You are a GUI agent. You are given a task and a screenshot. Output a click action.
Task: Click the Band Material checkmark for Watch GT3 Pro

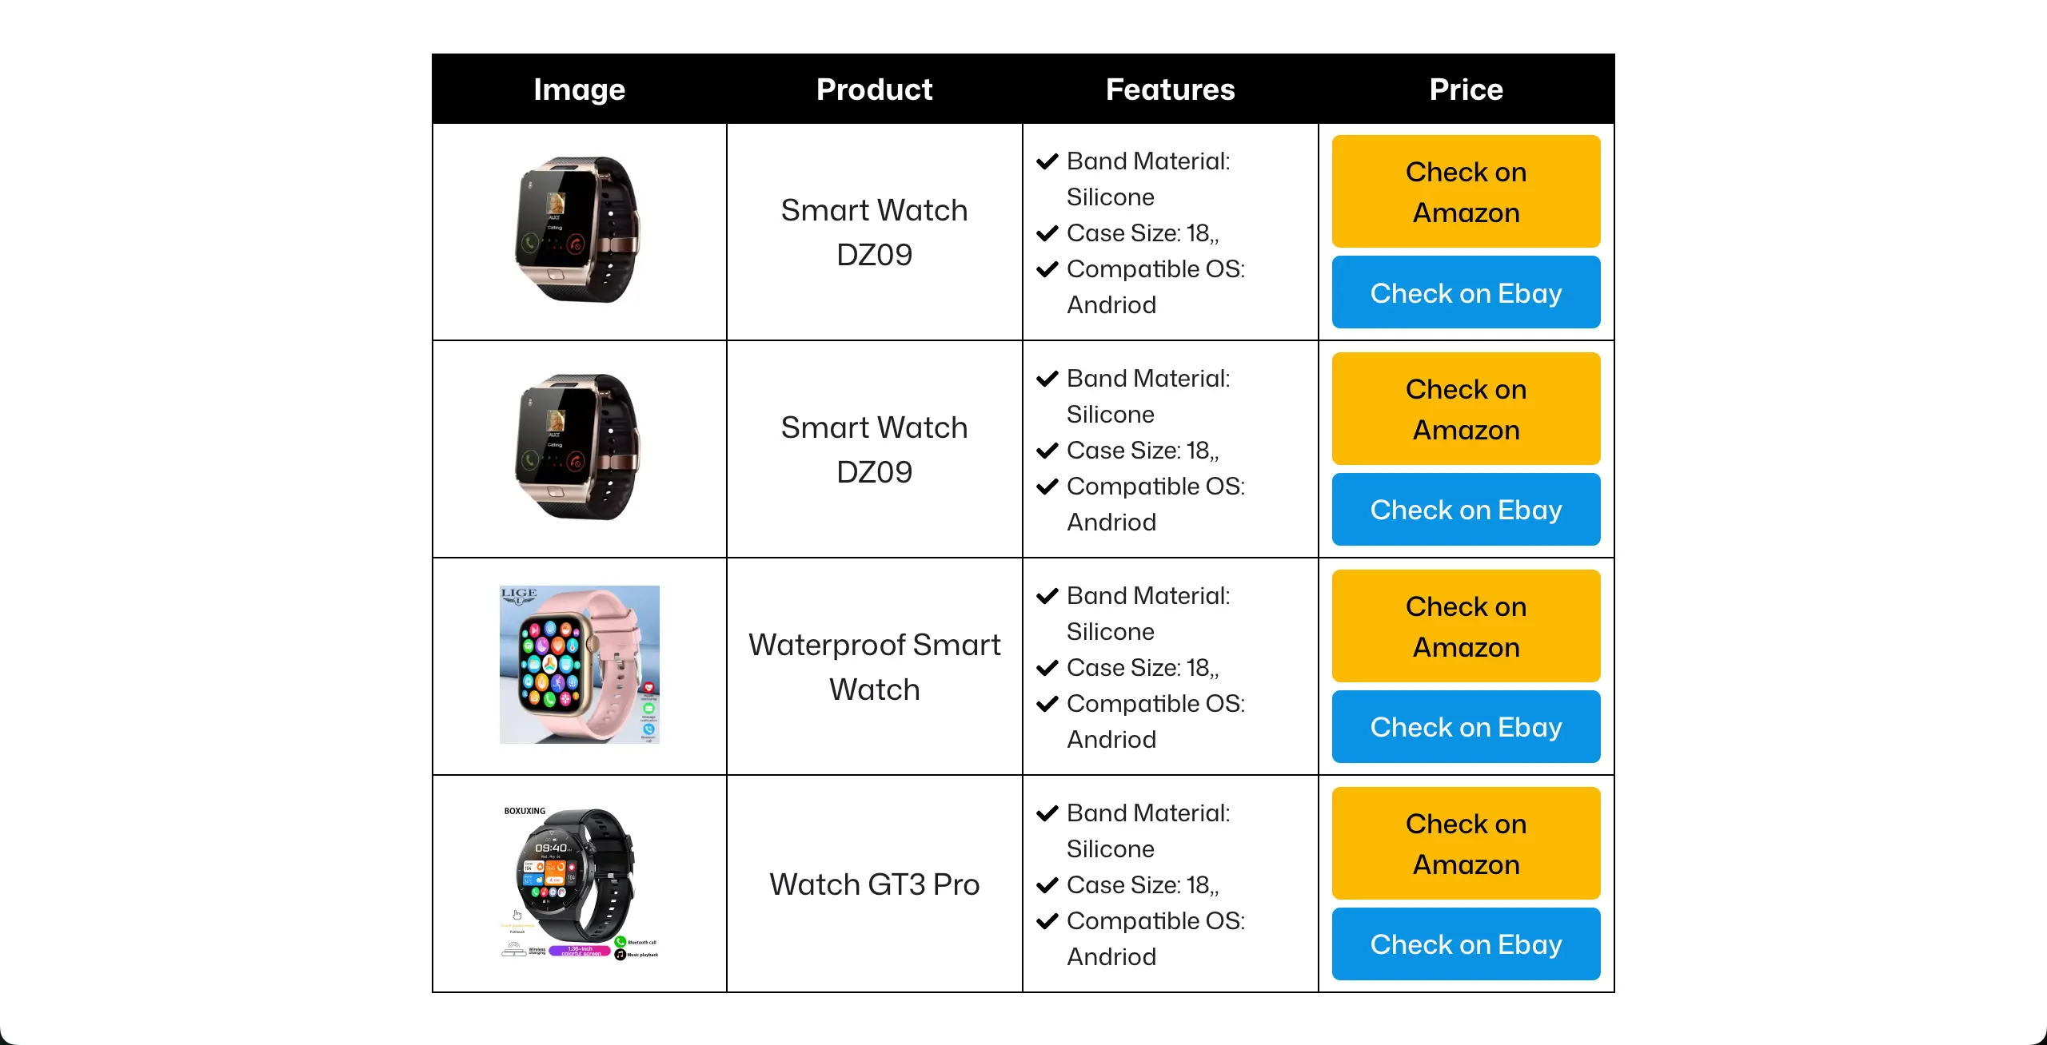pyautogui.click(x=1047, y=814)
